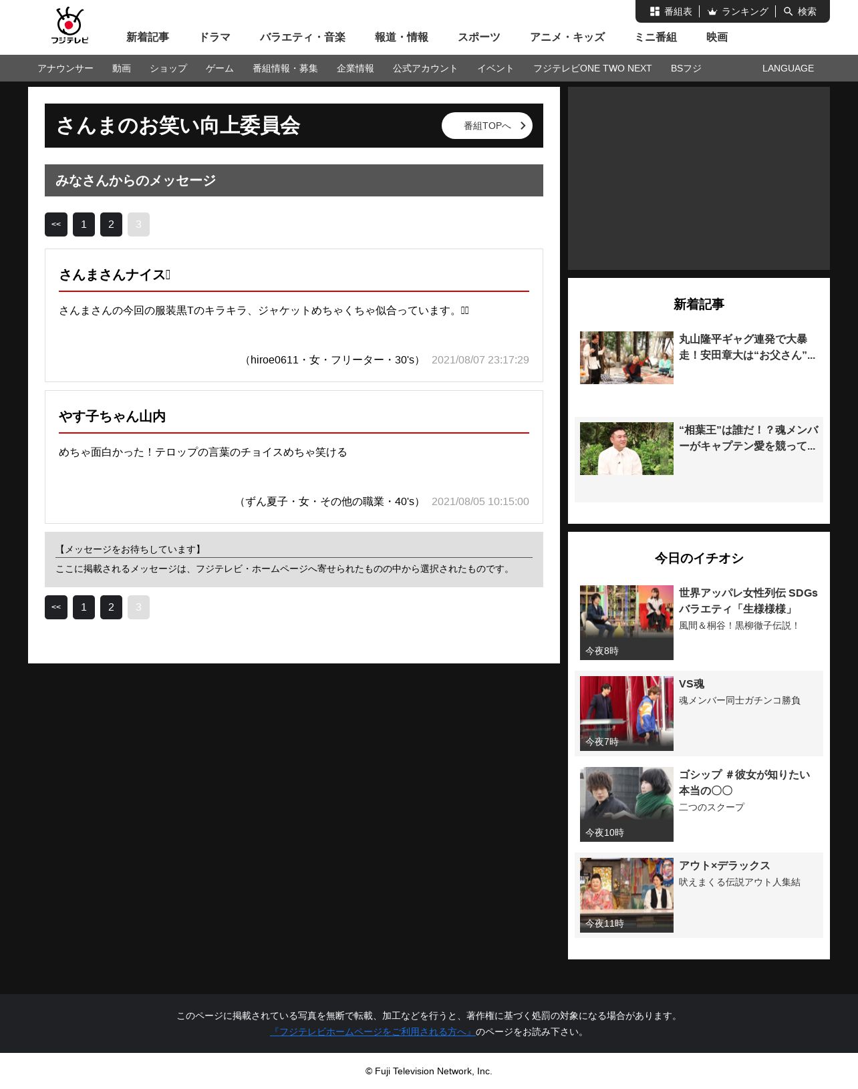The image size is (858, 1089).
Task: Open 検索 via its magnifier icon
Action: point(789,11)
